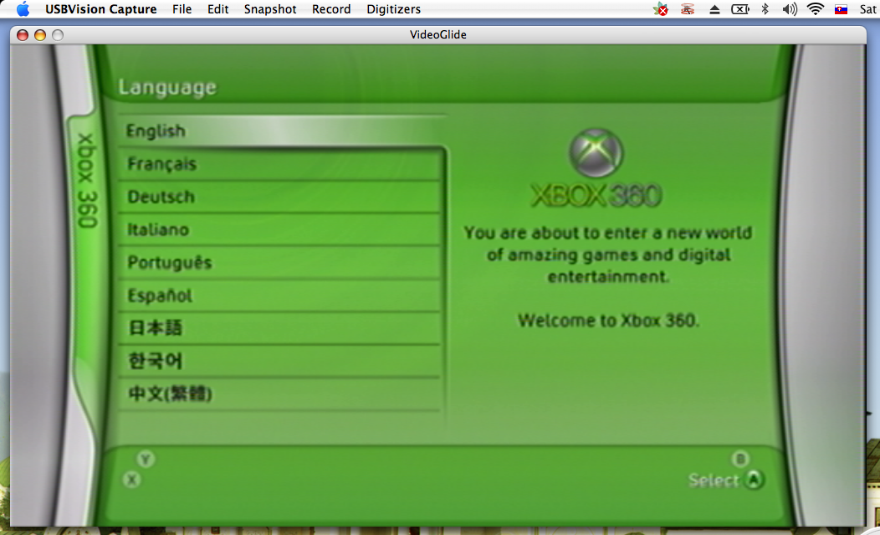Click the Sat clock in the menu bar
This screenshot has width=880, height=535.
[x=867, y=9]
